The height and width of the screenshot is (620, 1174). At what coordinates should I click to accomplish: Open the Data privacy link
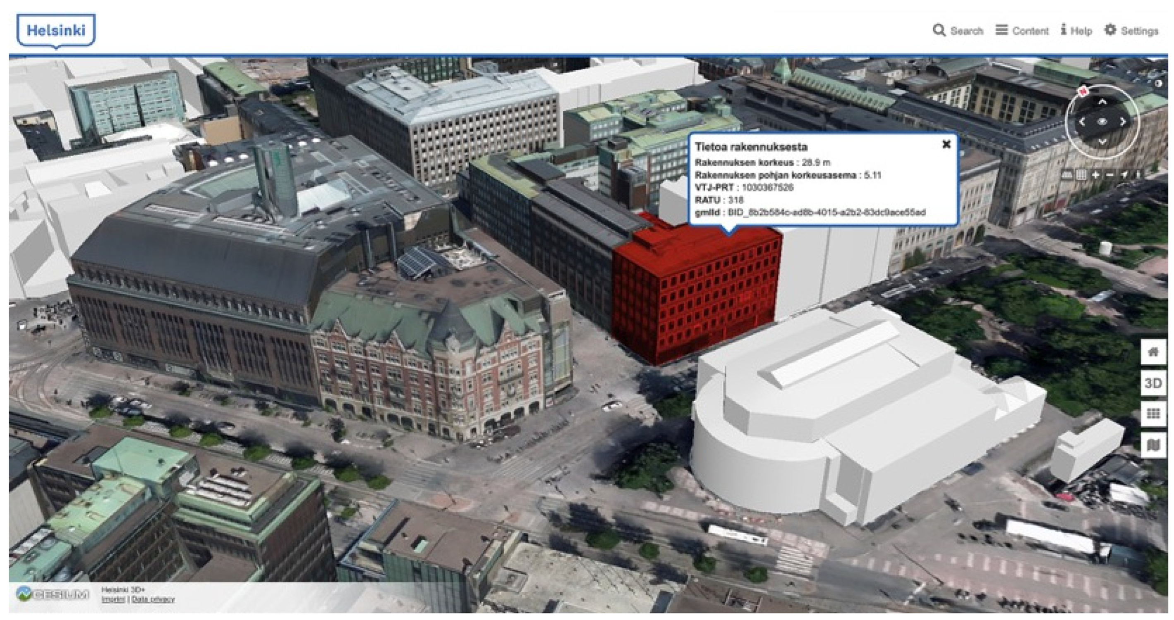[153, 599]
